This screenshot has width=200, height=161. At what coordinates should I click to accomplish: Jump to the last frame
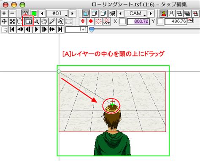point(60,29)
